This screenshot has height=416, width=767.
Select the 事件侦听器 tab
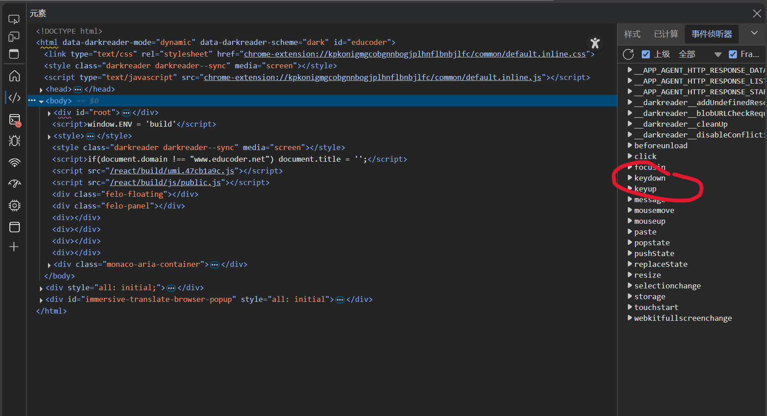[x=712, y=34]
